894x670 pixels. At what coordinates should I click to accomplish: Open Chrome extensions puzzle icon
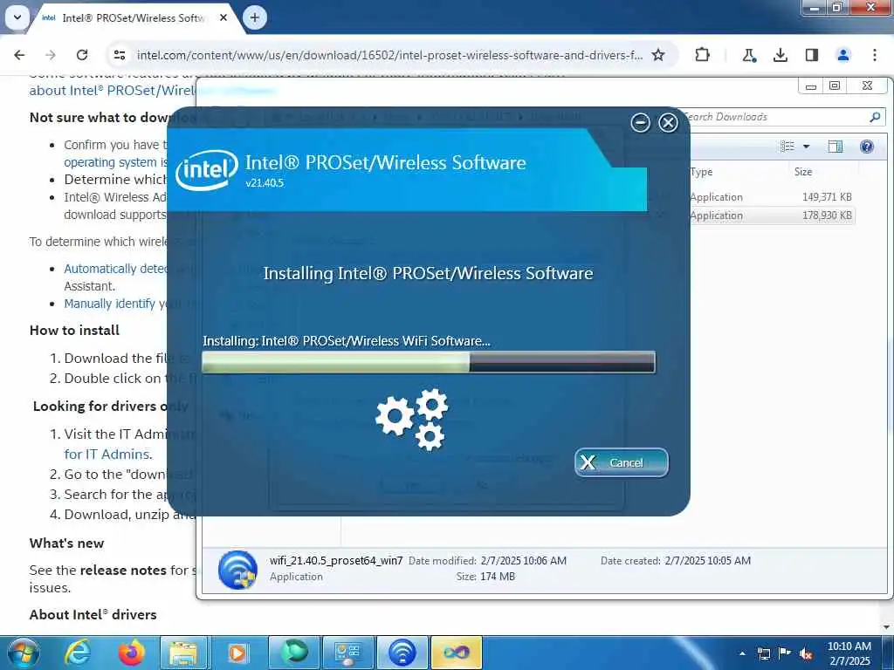click(x=703, y=55)
